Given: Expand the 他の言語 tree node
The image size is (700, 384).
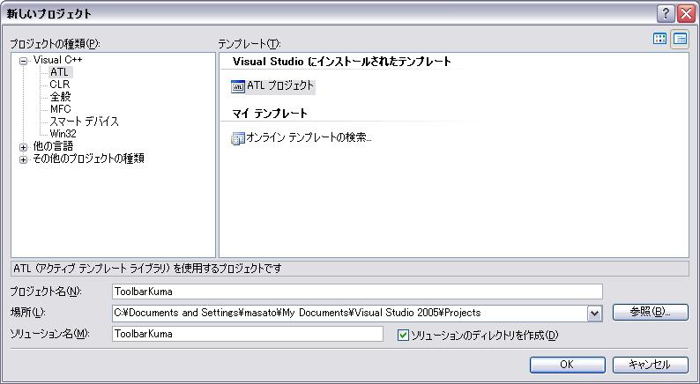Looking at the screenshot, I should (x=24, y=147).
